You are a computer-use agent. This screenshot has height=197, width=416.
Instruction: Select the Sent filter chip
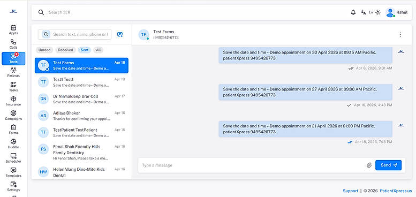click(x=85, y=50)
